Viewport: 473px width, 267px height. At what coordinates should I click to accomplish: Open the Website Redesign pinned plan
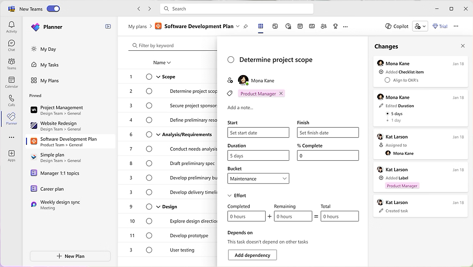[71, 126]
